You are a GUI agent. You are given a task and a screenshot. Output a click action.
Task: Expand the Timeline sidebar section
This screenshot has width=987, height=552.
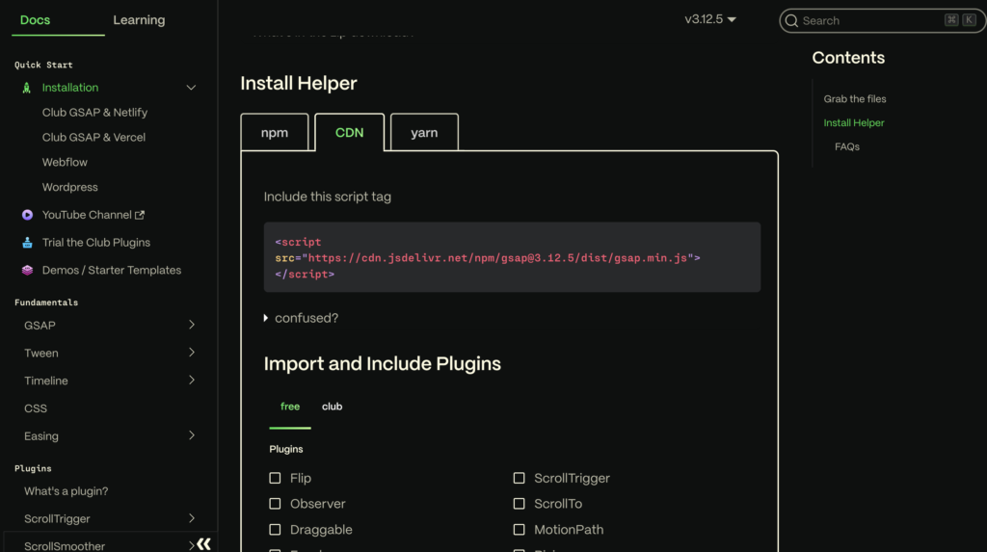pos(192,381)
